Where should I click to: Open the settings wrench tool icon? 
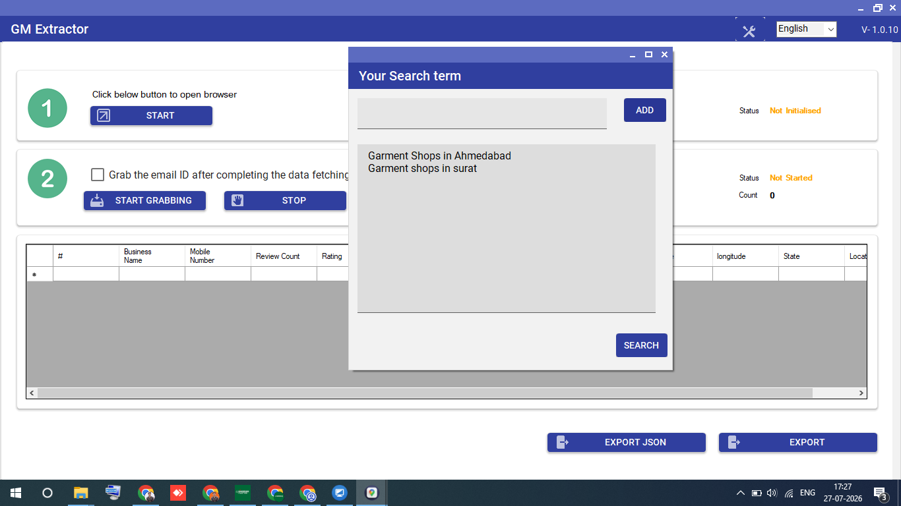pos(749,31)
